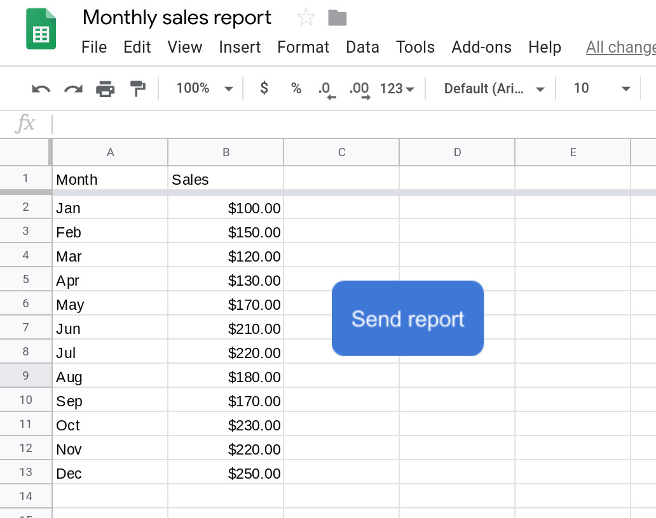Screen dimensions: 656x518
Task: Open the View menu
Action: (185, 47)
